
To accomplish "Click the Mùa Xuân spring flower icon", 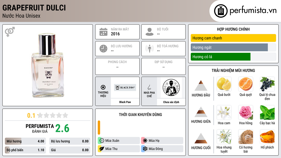I will [102, 140].
